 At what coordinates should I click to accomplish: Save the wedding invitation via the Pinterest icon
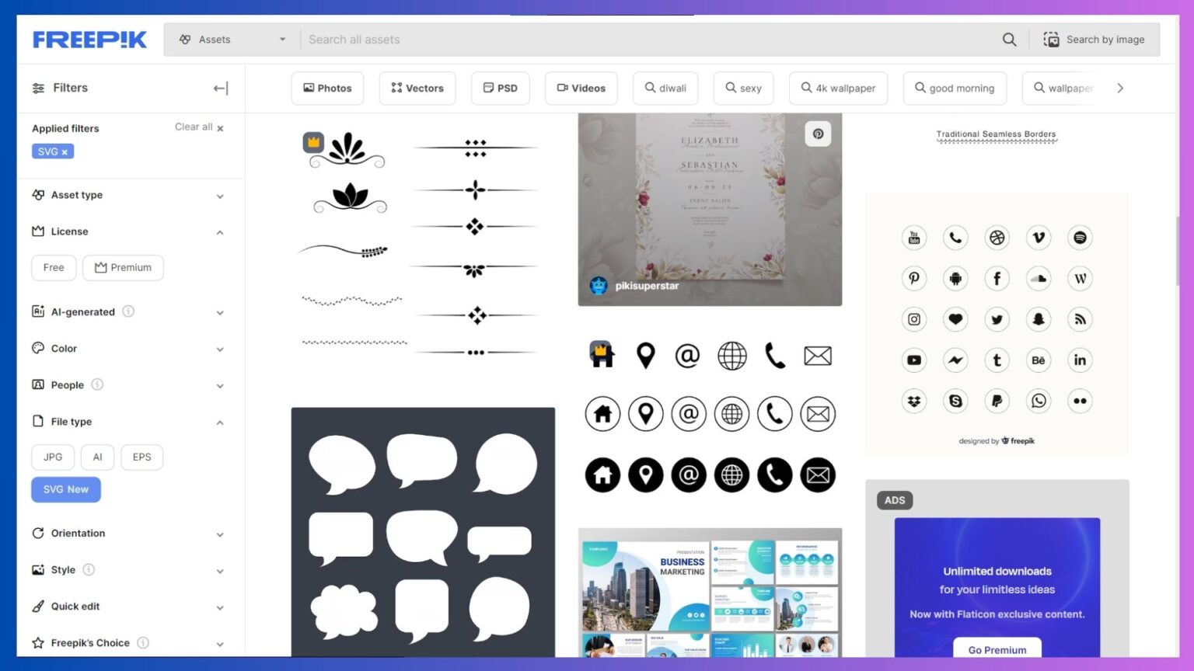[818, 133]
